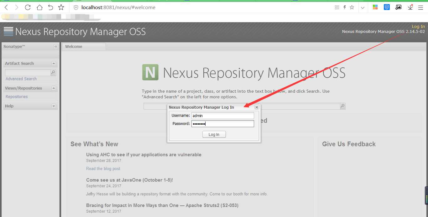Click the lightning speed mode icon
This screenshot has height=217, width=428.
coord(344,7)
